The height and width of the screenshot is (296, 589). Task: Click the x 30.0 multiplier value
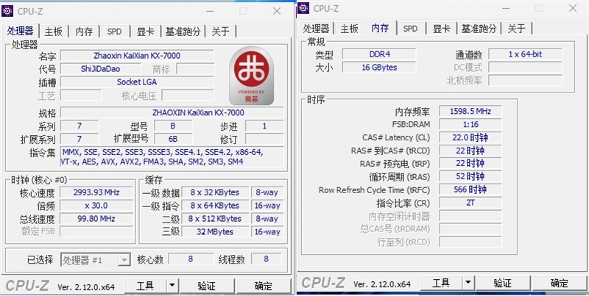pos(96,206)
